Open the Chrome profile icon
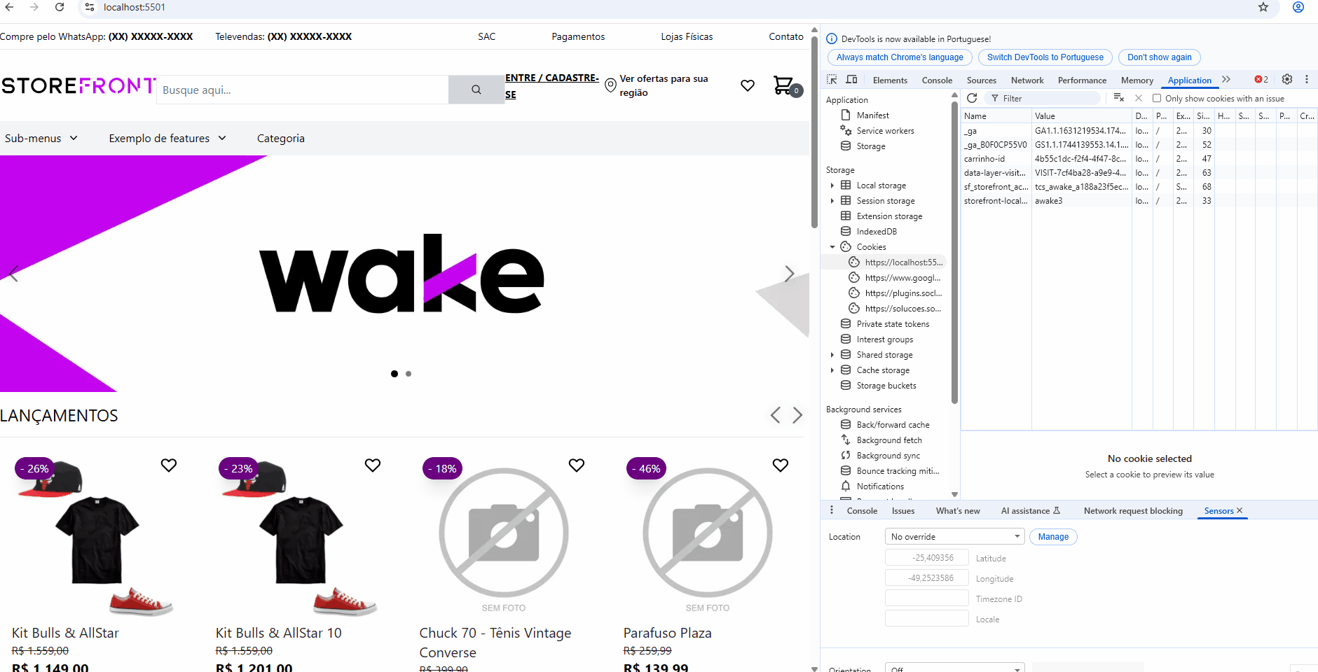Screen dimensions: 1318x672 1298,7
